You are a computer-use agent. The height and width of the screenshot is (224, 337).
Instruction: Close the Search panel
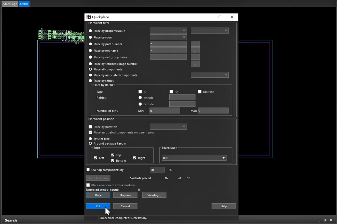tap(331, 220)
